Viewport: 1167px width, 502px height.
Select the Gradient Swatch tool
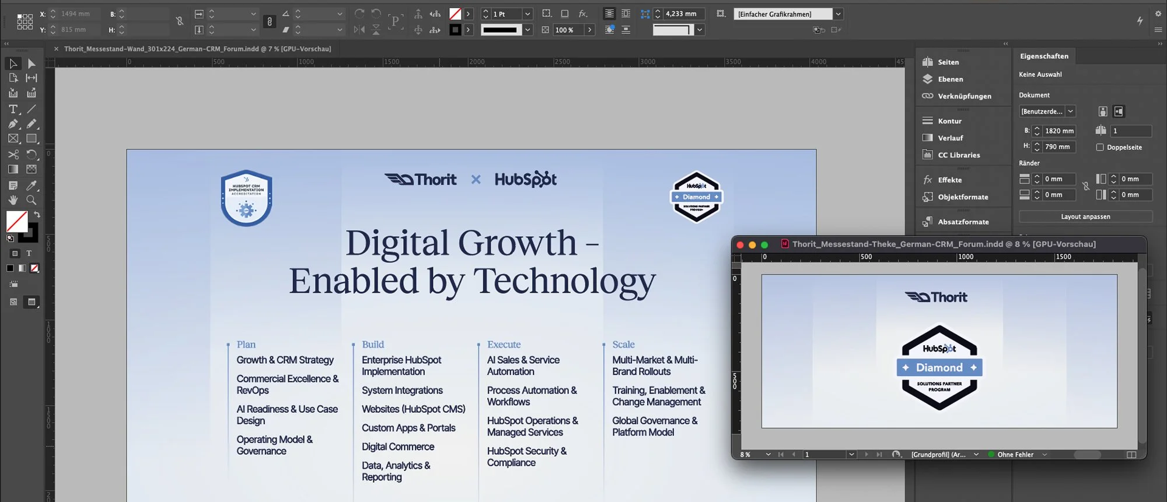[13, 169]
